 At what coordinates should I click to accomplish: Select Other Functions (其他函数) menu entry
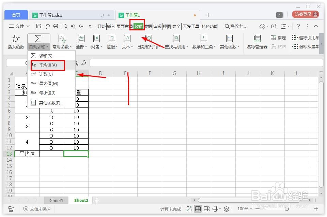coord(51,103)
